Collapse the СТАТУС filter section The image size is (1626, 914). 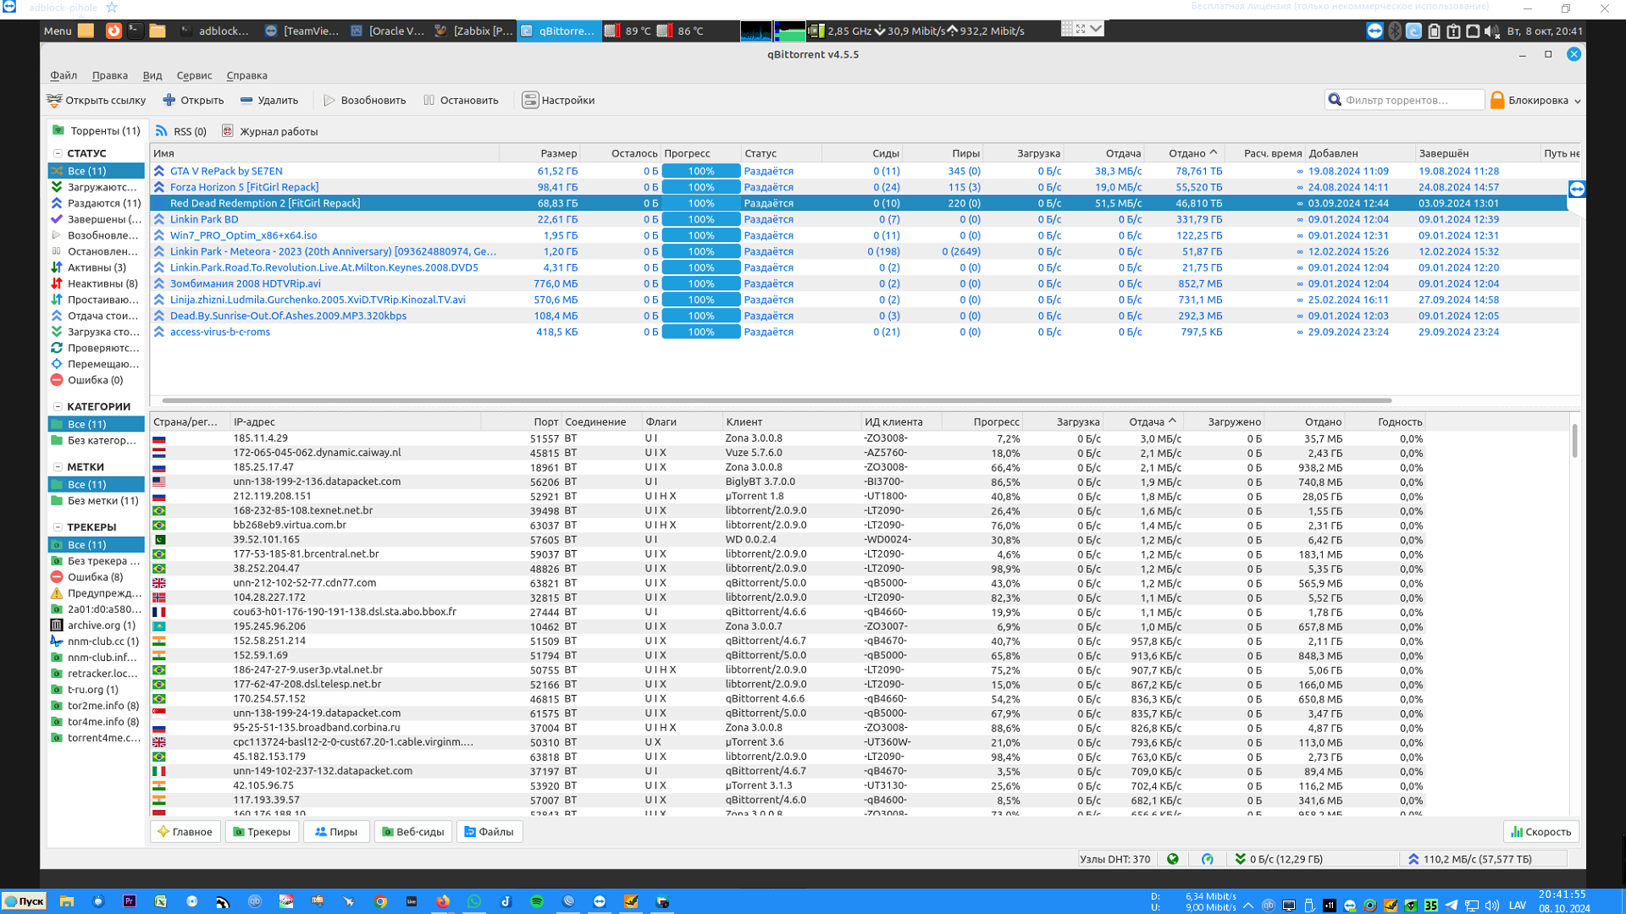(x=58, y=153)
